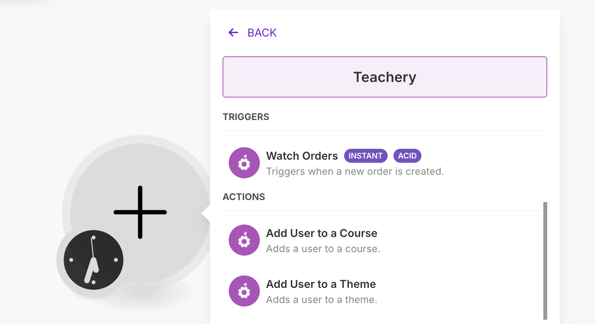
Task: Click 'Adds a user to a course' description
Action: click(323, 249)
